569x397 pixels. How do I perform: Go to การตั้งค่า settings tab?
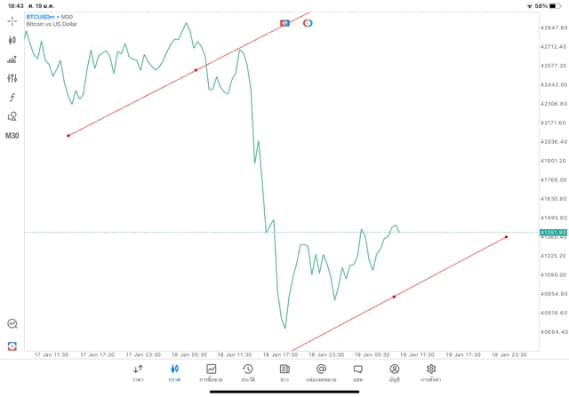pos(431,372)
